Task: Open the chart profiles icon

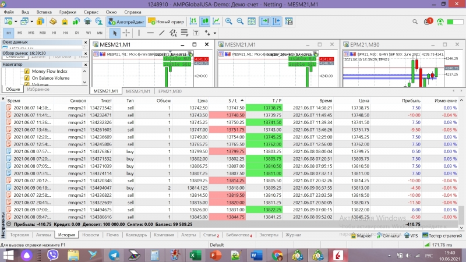Action: [24, 22]
